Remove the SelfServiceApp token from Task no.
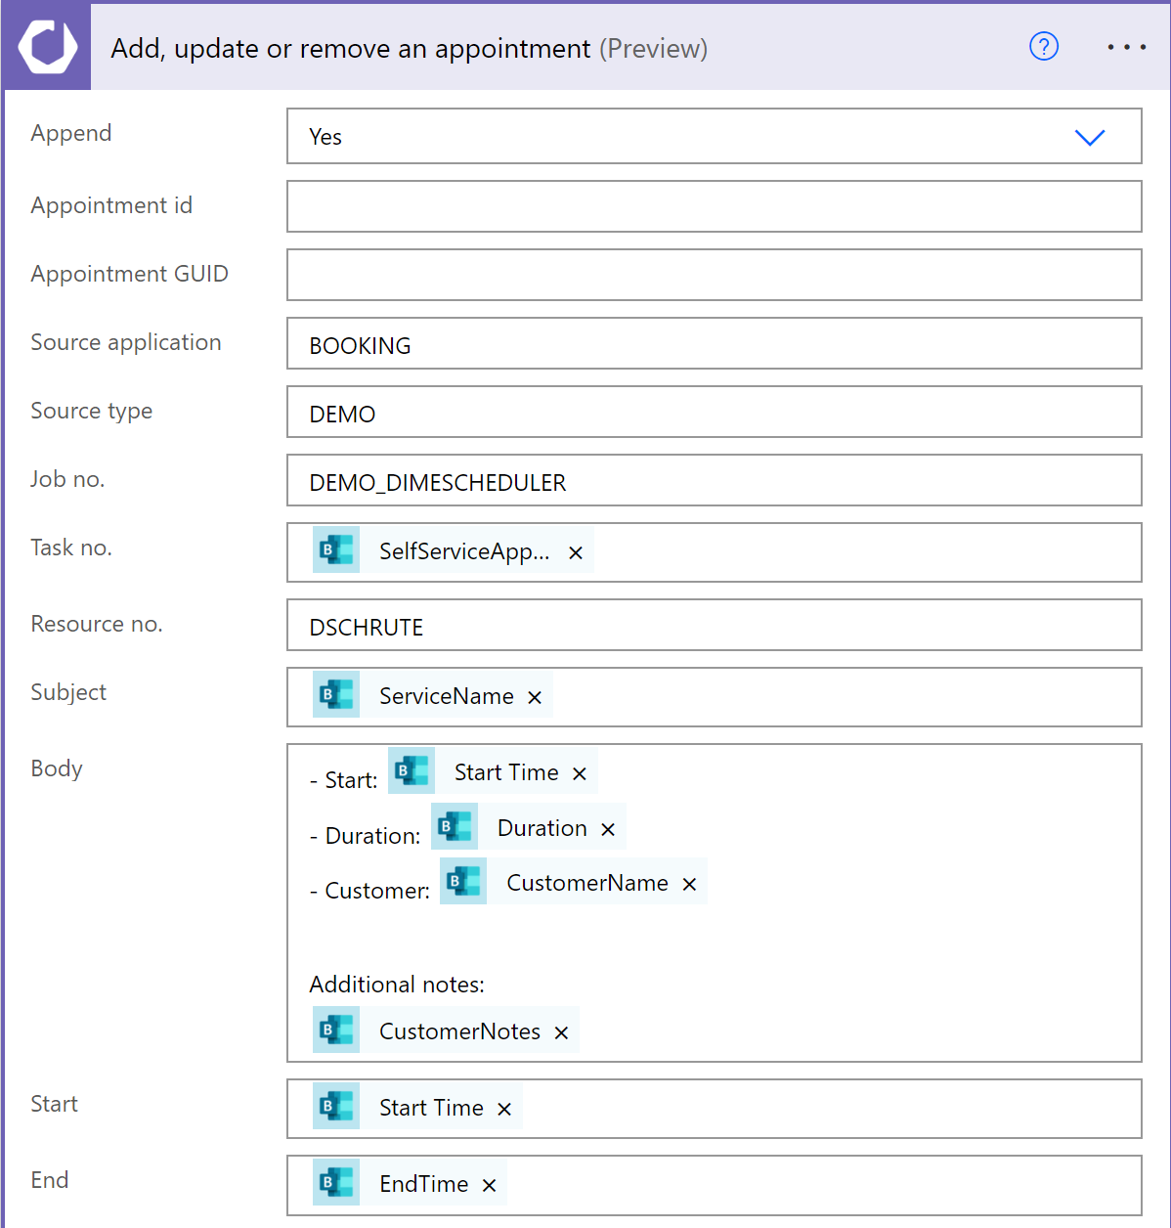 point(576,553)
